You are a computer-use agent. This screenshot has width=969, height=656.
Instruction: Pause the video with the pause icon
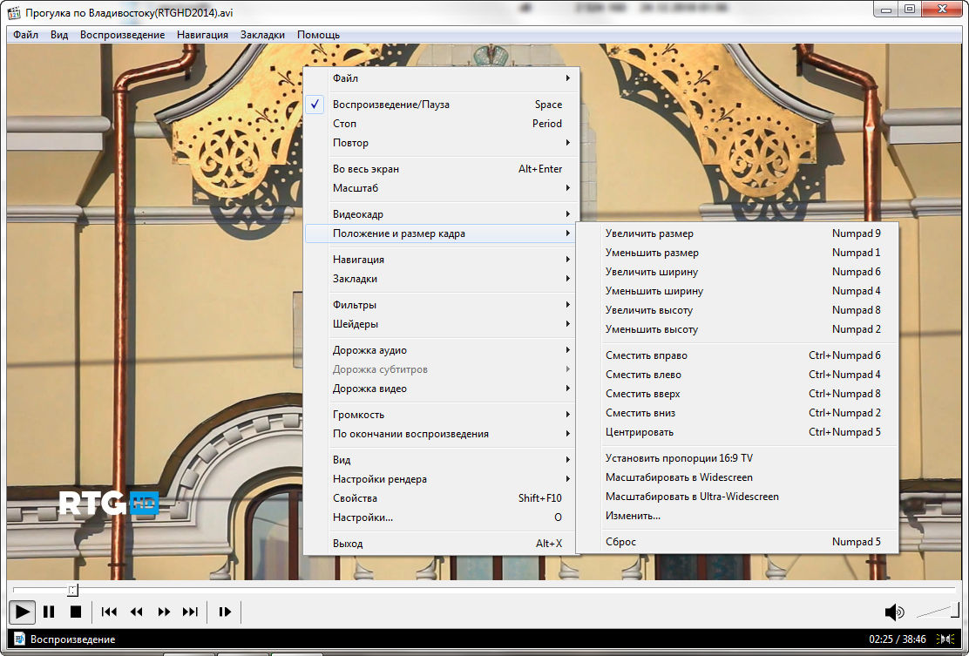[x=49, y=612]
